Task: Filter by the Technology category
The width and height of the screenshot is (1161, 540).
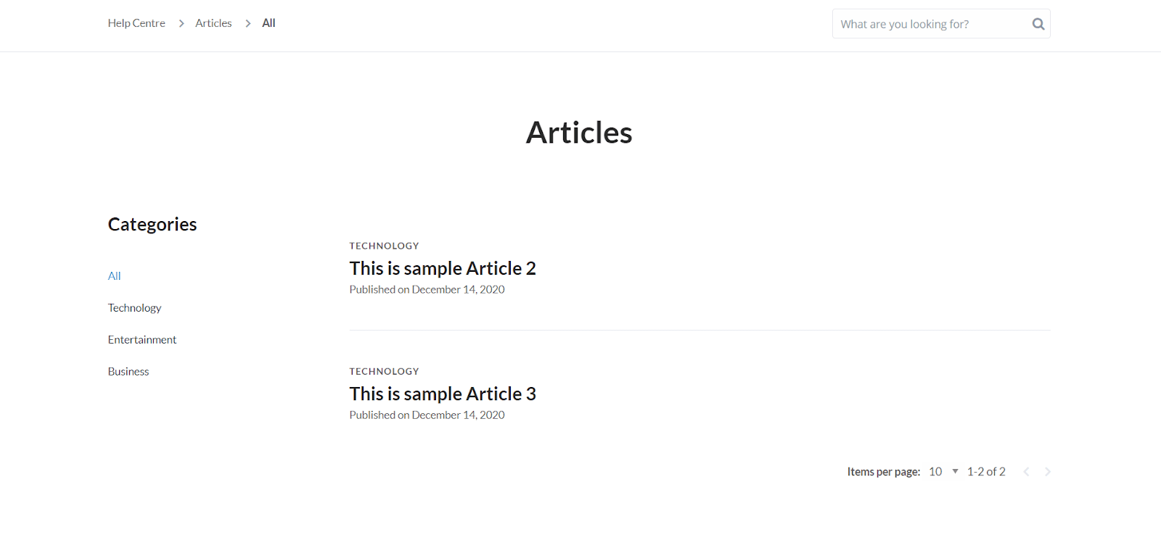Action: pos(134,308)
